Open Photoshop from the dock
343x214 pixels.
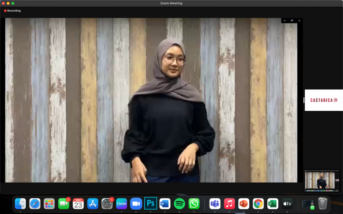pyautogui.click(x=151, y=204)
